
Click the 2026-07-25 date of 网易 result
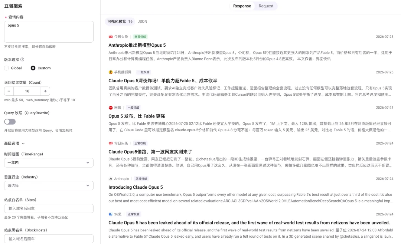pyautogui.click(x=385, y=108)
